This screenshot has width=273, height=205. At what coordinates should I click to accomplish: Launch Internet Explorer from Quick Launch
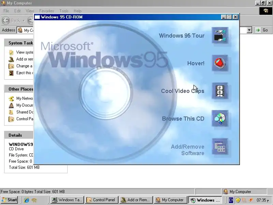pos(27,200)
